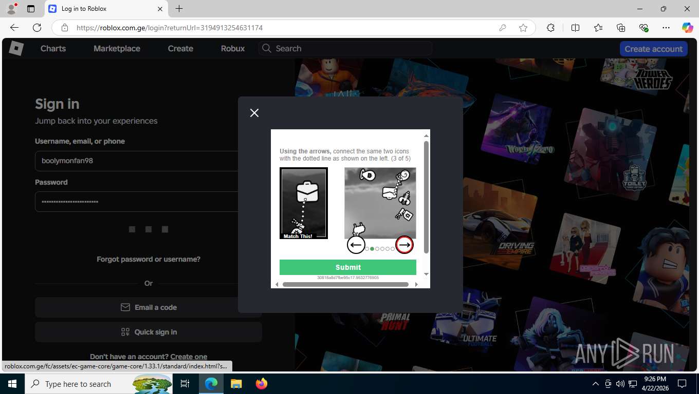
Task: Click the Create one account link
Action: pyautogui.click(x=189, y=357)
